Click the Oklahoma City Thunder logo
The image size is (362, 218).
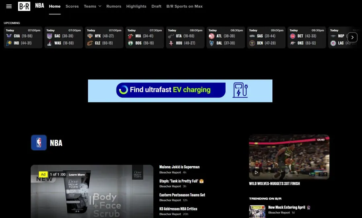pos(292,43)
